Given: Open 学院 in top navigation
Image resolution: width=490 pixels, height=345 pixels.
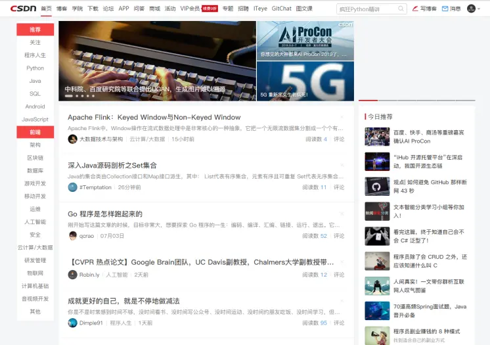Looking at the screenshot, I should (x=78, y=9).
